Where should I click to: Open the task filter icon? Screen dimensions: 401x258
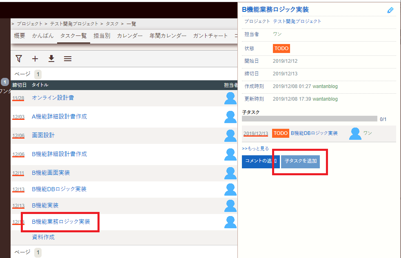pyautogui.click(x=18, y=58)
